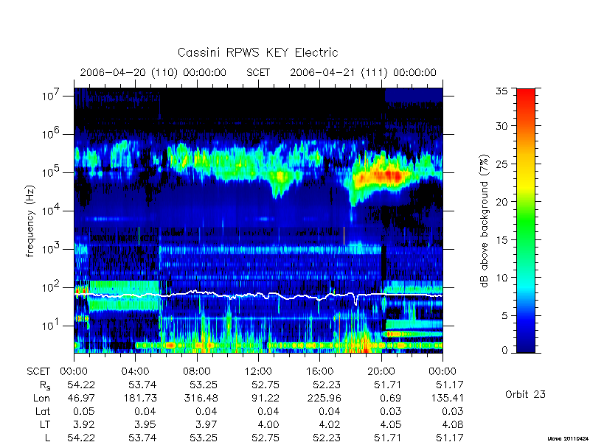
Task: Click the colorbar tick label 30
Action: click(501, 125)
